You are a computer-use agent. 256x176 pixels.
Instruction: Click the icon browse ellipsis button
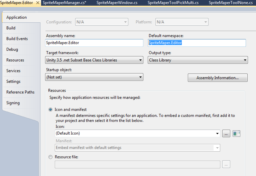pos(226,134)
